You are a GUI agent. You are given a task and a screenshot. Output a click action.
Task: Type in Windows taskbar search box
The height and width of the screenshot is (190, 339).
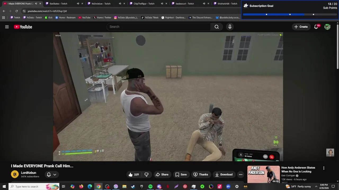(x=34, y=187)
